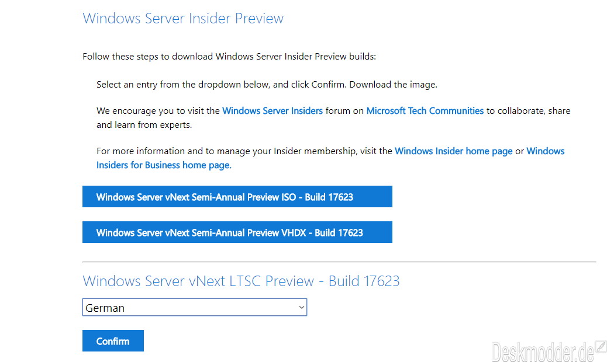Image resolution: width=607 pixels, height=362 pixels.
Task: Click the 'to collaborate, share' text
Action: click(x=529, y=111)
